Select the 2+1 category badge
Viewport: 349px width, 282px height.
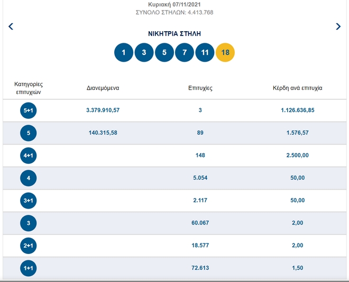(x=29, y=246)
